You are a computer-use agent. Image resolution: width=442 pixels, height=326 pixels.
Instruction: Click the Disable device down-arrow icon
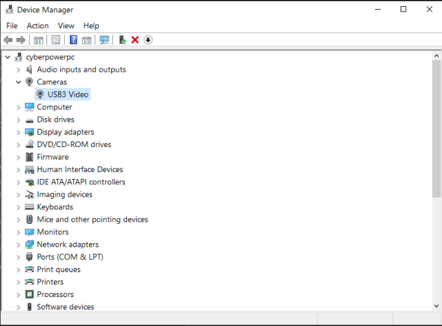[x=148, y=40]
